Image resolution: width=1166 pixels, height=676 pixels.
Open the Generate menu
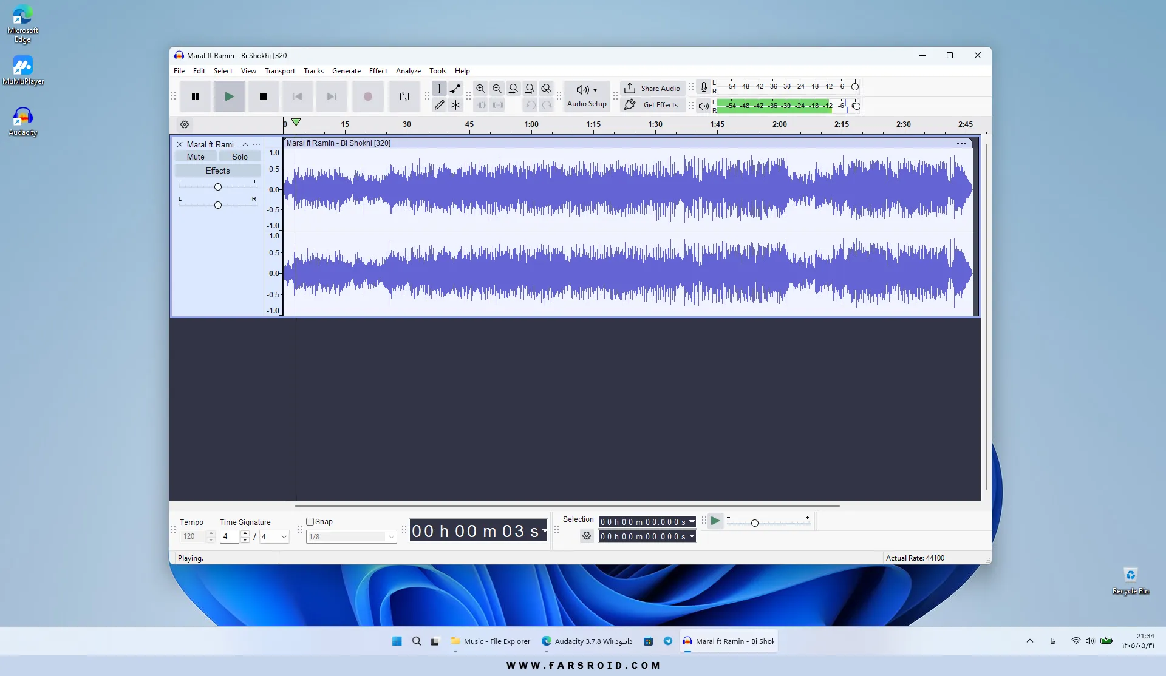[x=346, y=71]
